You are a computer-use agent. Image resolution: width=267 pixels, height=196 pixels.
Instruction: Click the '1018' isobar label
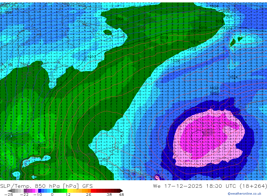pos(192,49)
